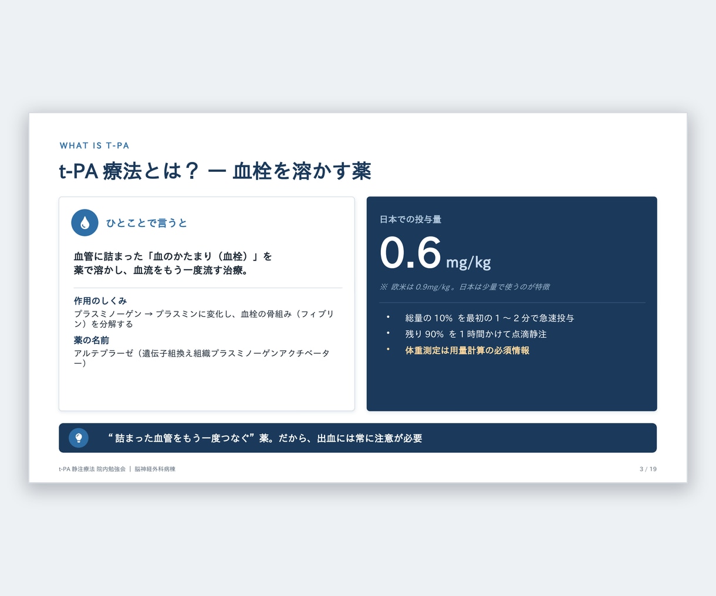
Task: Click the slide title 't-PA 療法とは？'
Action: pos(130,171)
